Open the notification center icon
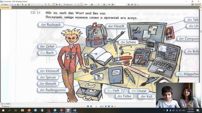This screenshot has width=202, height=113. 198,110
